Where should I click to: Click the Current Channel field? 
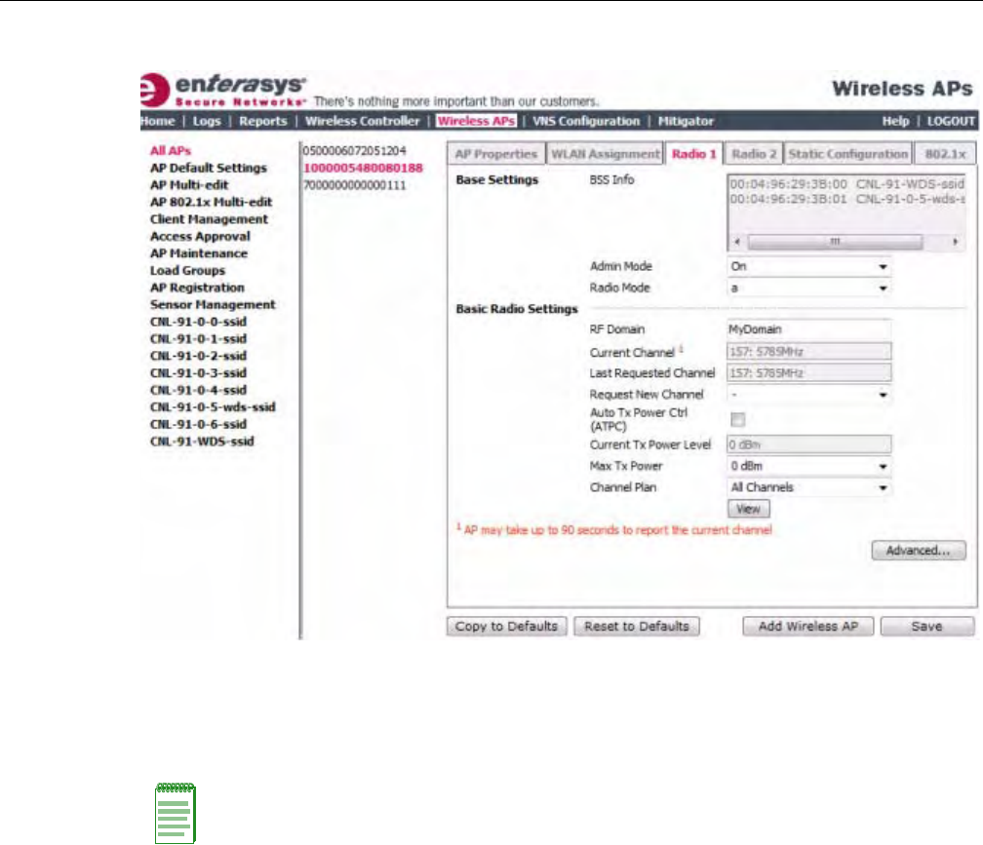(x=808, y=352)
